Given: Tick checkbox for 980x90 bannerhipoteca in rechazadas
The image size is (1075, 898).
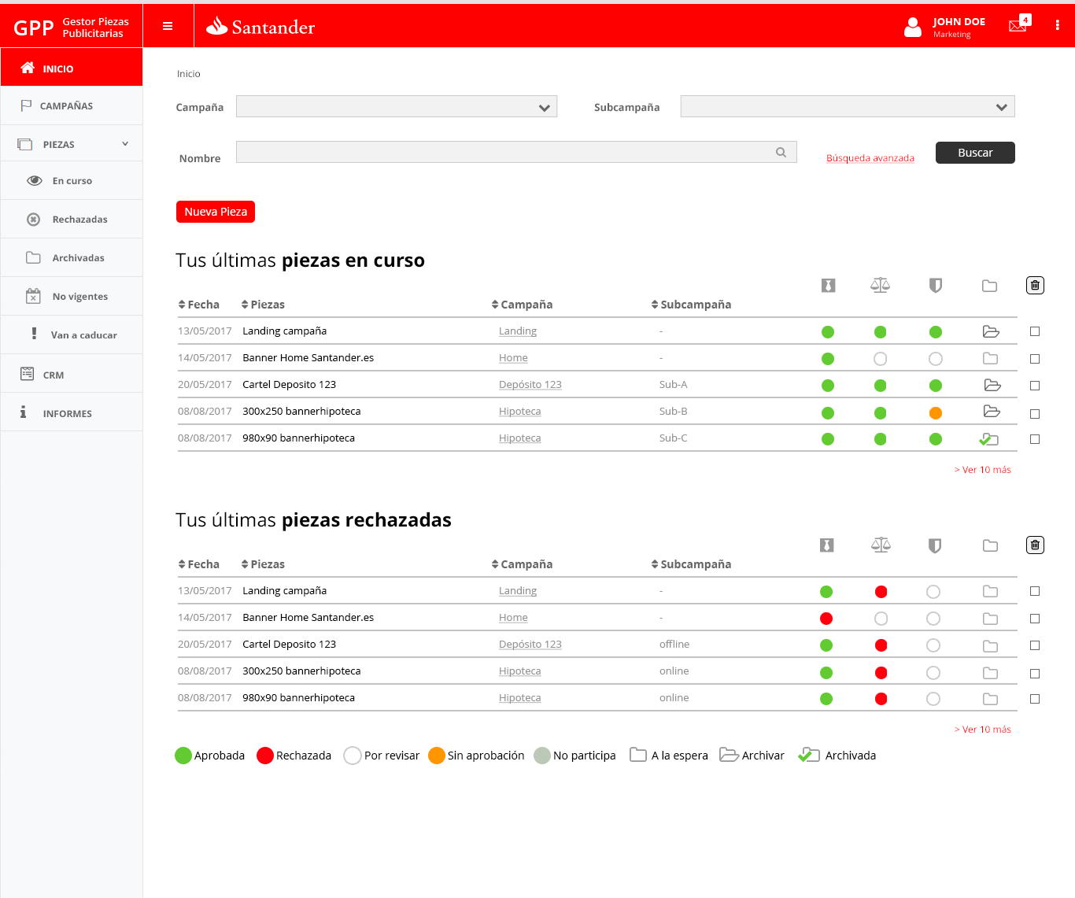Looking at the screenshot, I should 1035,699.
